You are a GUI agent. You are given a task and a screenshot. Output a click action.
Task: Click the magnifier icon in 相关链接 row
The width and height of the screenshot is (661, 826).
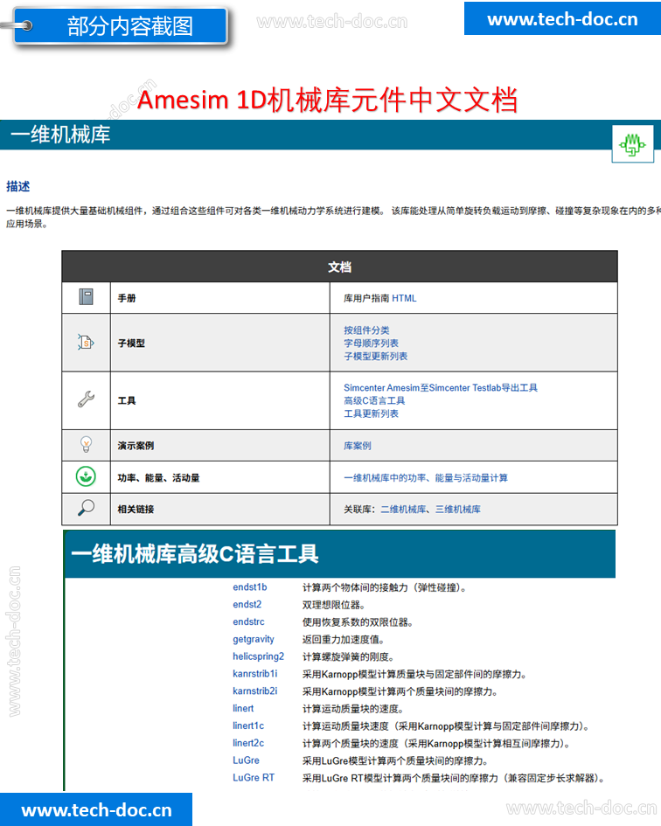(86, 508)
